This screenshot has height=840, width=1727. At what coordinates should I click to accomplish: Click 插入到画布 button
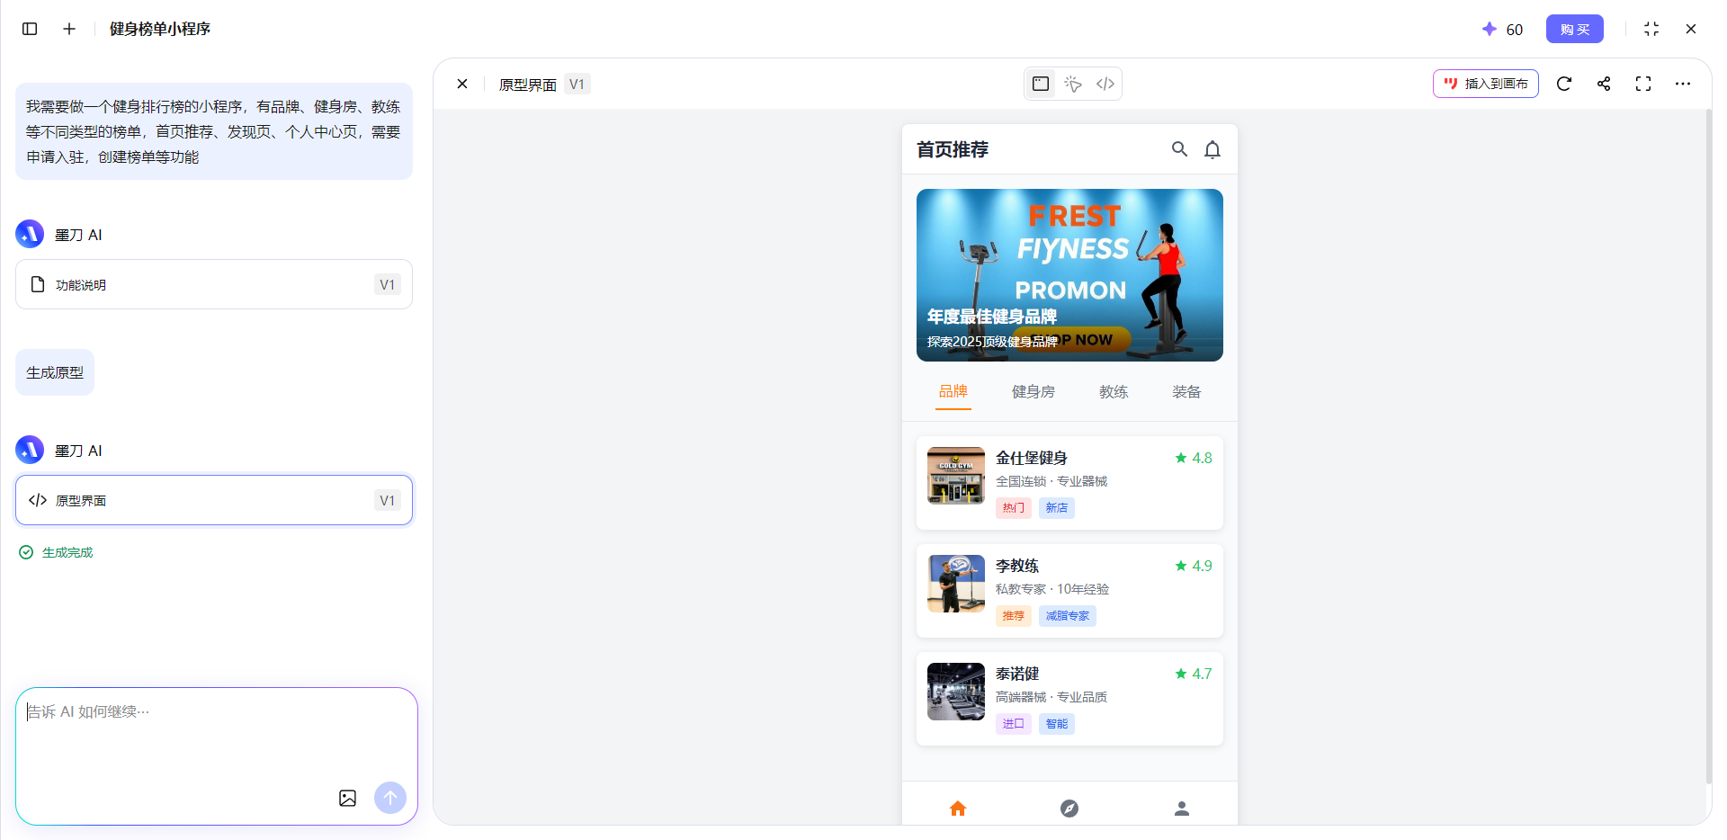coord(1486,84)
